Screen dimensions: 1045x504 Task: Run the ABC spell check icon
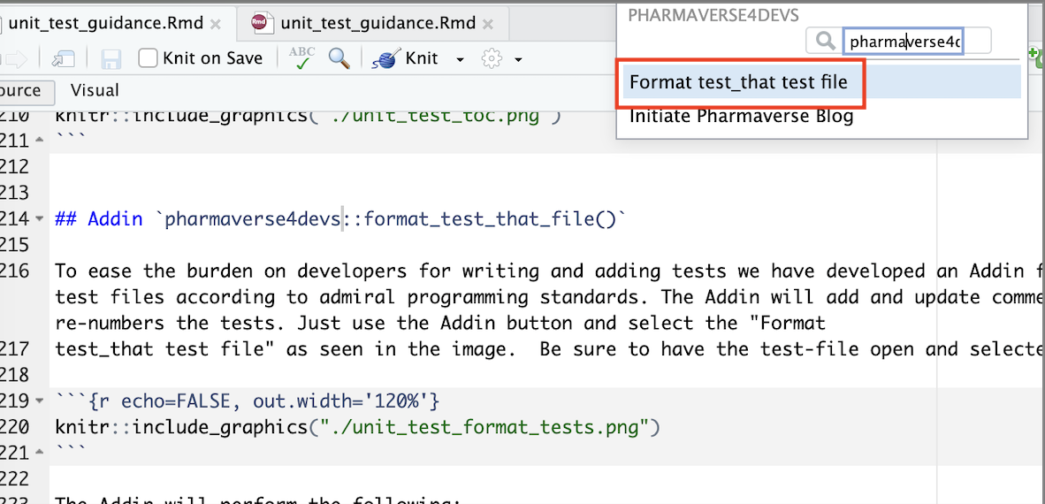(301, 58)
